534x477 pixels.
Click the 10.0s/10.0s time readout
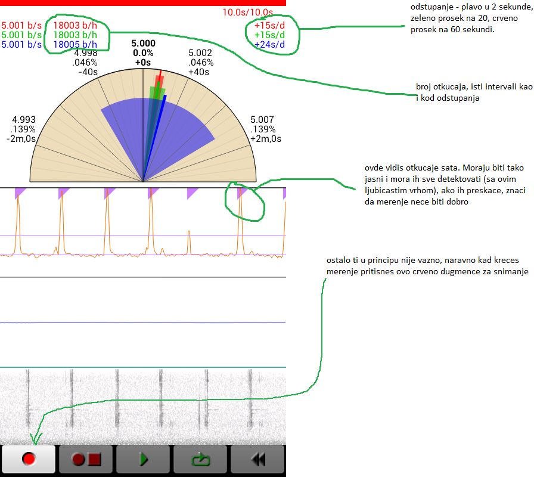point(247,12)
